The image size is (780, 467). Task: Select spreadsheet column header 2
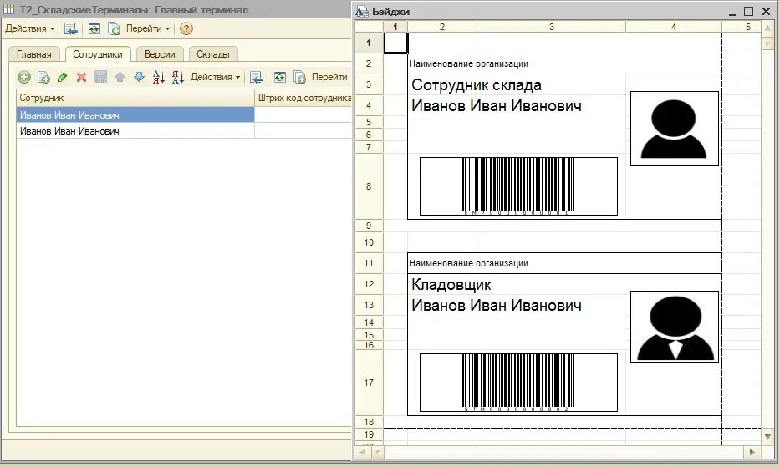click(442, 27)
